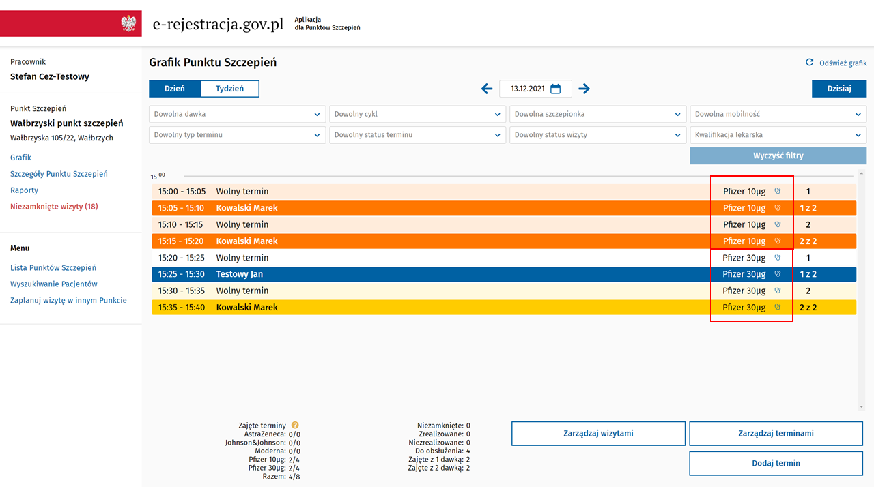
Task: Open Wyszukiwanie Pacjentów link
Action: tap(54, 284)
